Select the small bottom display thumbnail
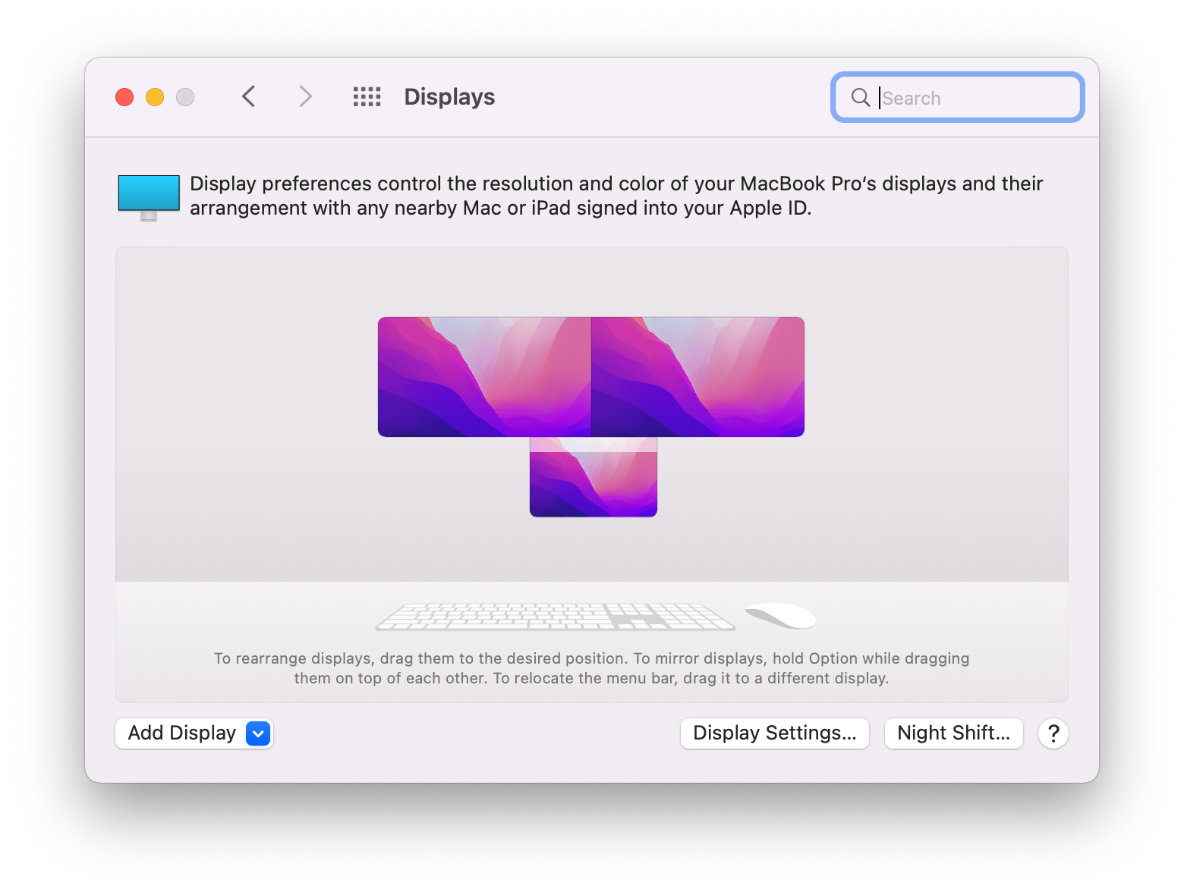Viewport: 1184px width, 895px height. (x=594, y=476)
